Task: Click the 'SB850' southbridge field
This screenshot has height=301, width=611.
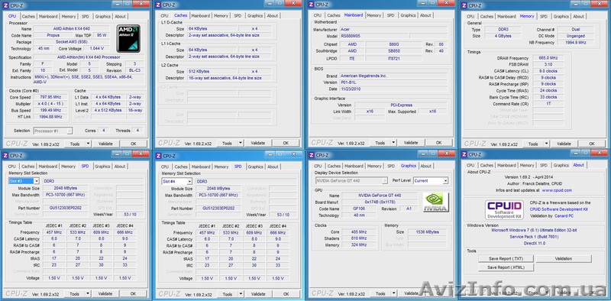Action: [x=393, y=50]
